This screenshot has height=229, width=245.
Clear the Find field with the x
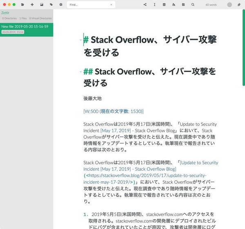click(111, 4)
